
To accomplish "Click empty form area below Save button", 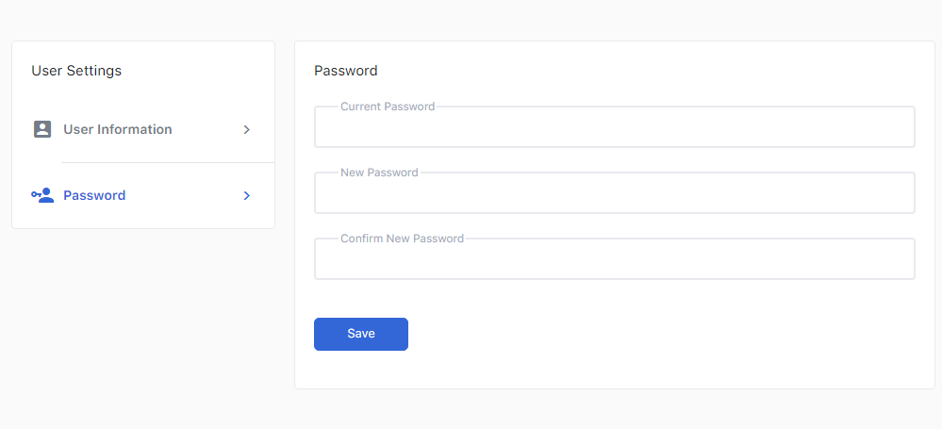I will pos(614,370).
